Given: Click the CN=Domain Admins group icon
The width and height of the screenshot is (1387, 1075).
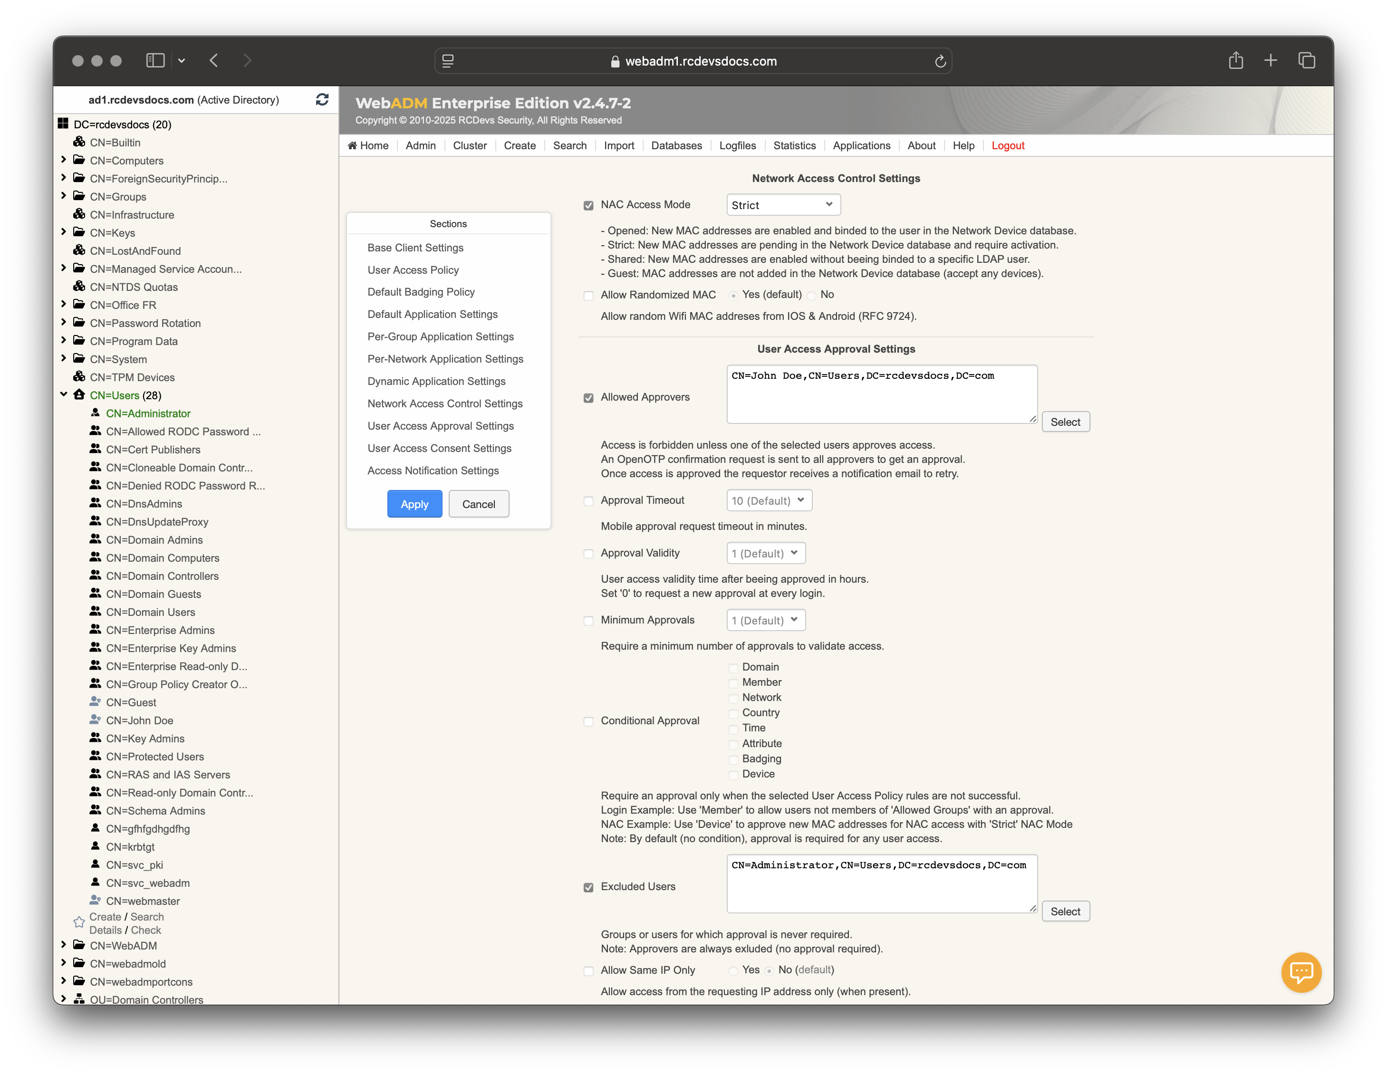Looking at the screenshot, I should click(95, 539).
